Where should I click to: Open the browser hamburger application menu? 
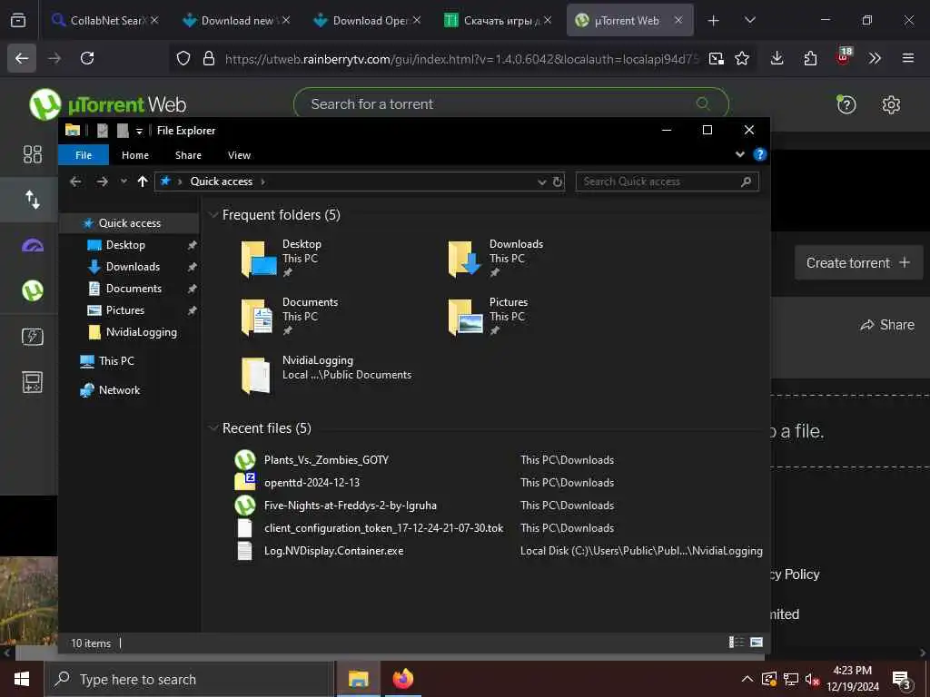pos(907,58)
